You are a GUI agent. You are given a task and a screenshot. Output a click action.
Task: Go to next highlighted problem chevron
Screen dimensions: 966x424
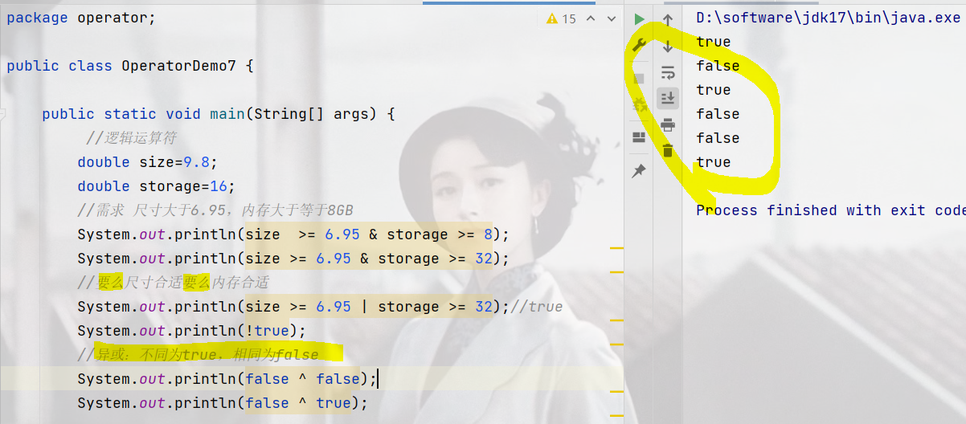(x=610, y=18)
